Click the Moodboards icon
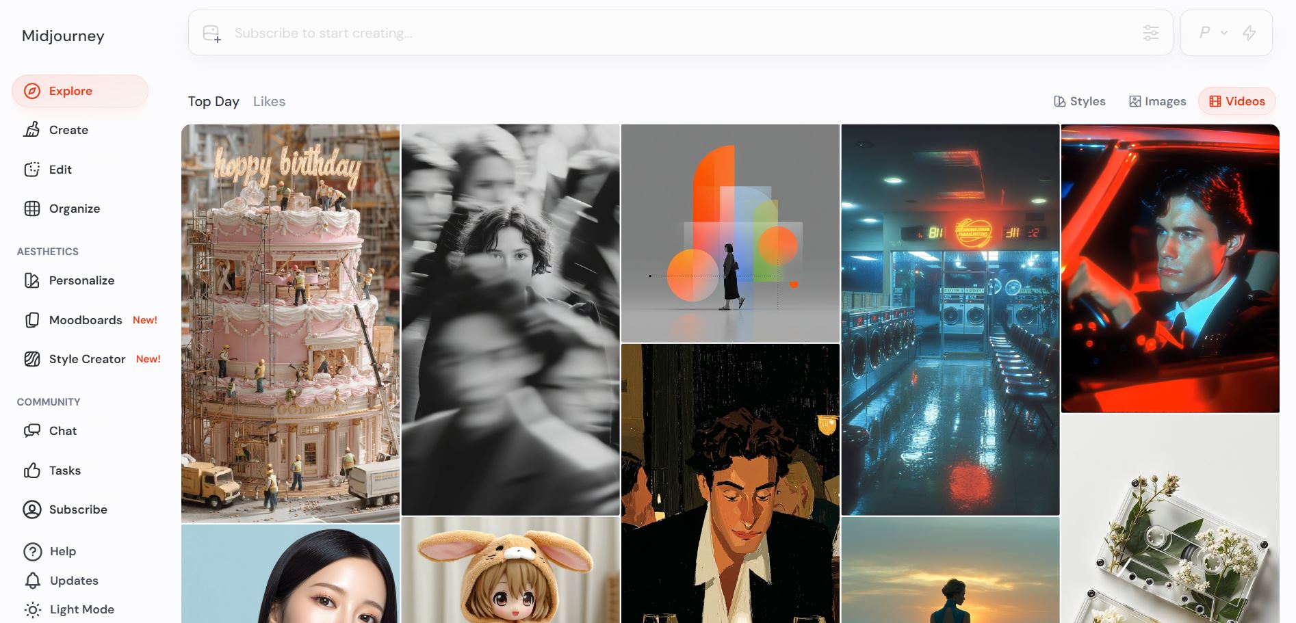Image resolution: width=1296 pixels, height=623 pixels. (32, 320)
